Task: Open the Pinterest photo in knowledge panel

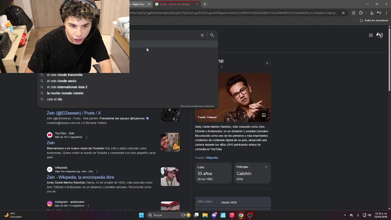Action: 233,97
